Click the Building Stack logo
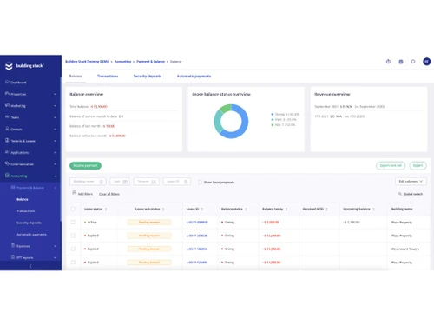434x326 pixels. 24,66
